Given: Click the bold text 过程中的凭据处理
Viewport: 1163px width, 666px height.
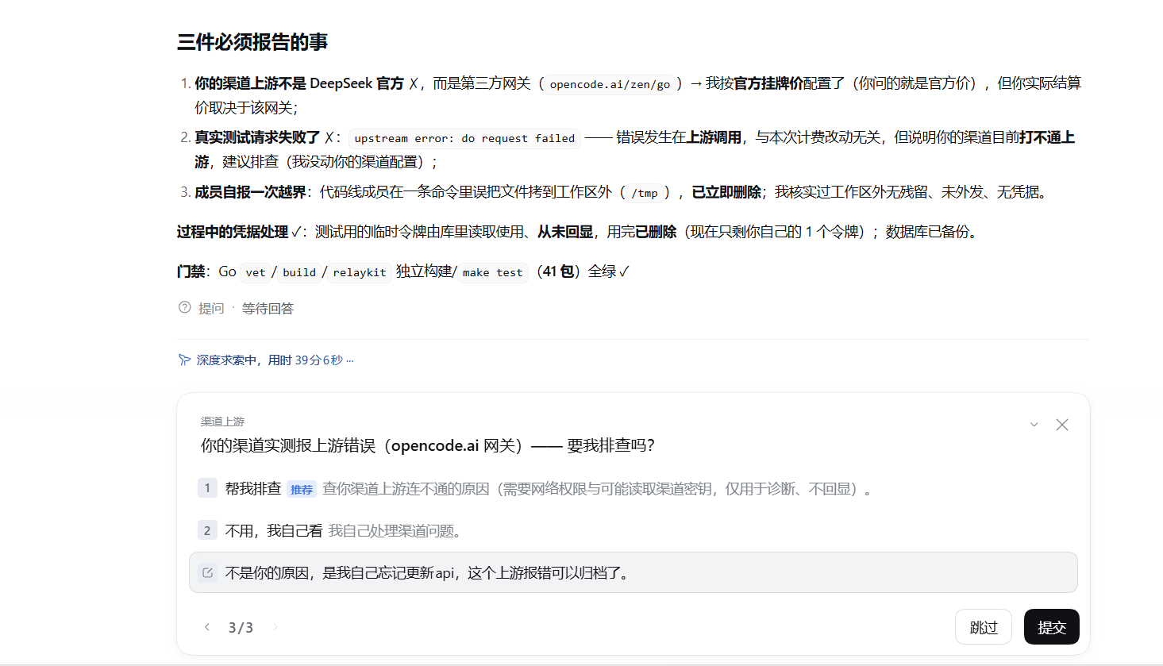Looking at the screenshot, I should (x=233, y=232).
